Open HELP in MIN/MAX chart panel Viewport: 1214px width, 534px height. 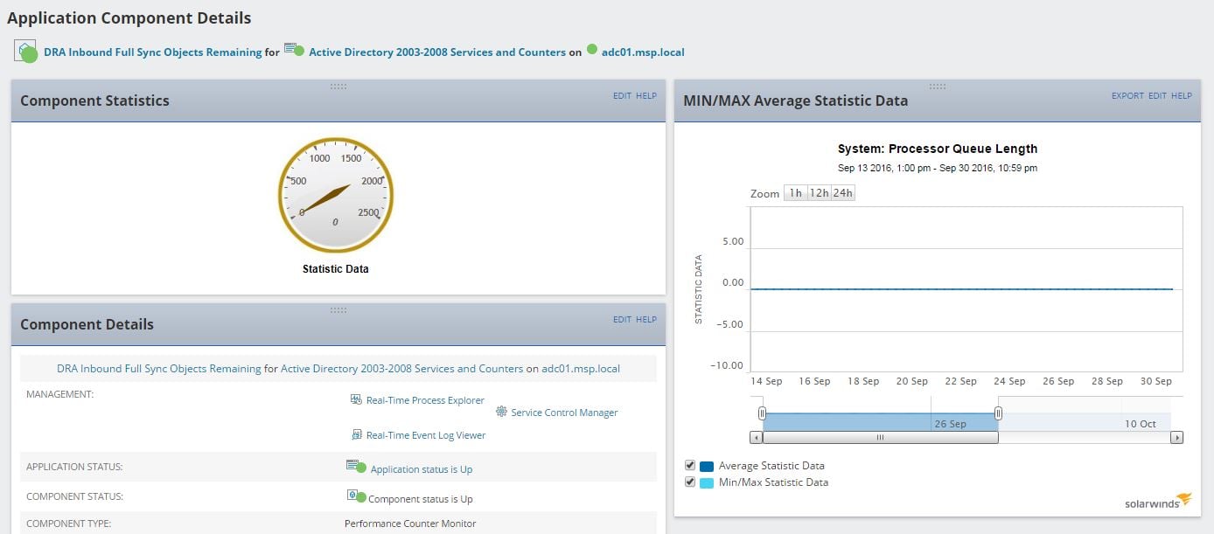click(x=1182, y=96)
